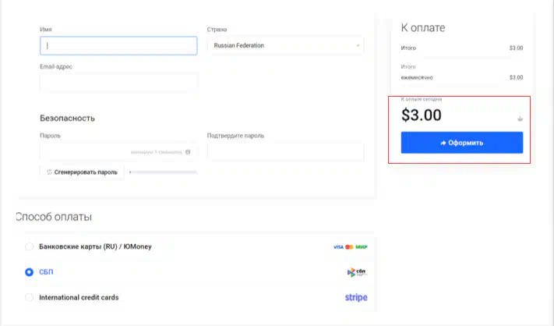Click the small icon beside $3.00 total

click(x=520, y=119)
